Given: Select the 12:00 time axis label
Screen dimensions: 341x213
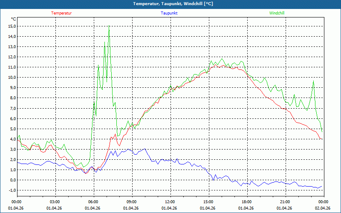Looking at the screenshot, I should point(170,202).
